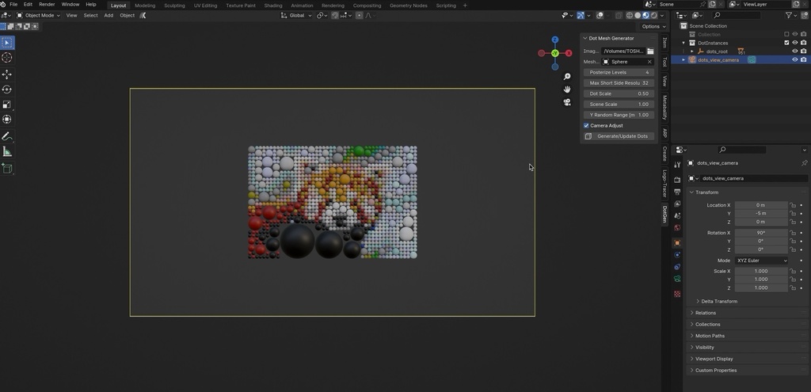
Task: Click the red X axis gizmo ball
Action: (x=569, y=53)
